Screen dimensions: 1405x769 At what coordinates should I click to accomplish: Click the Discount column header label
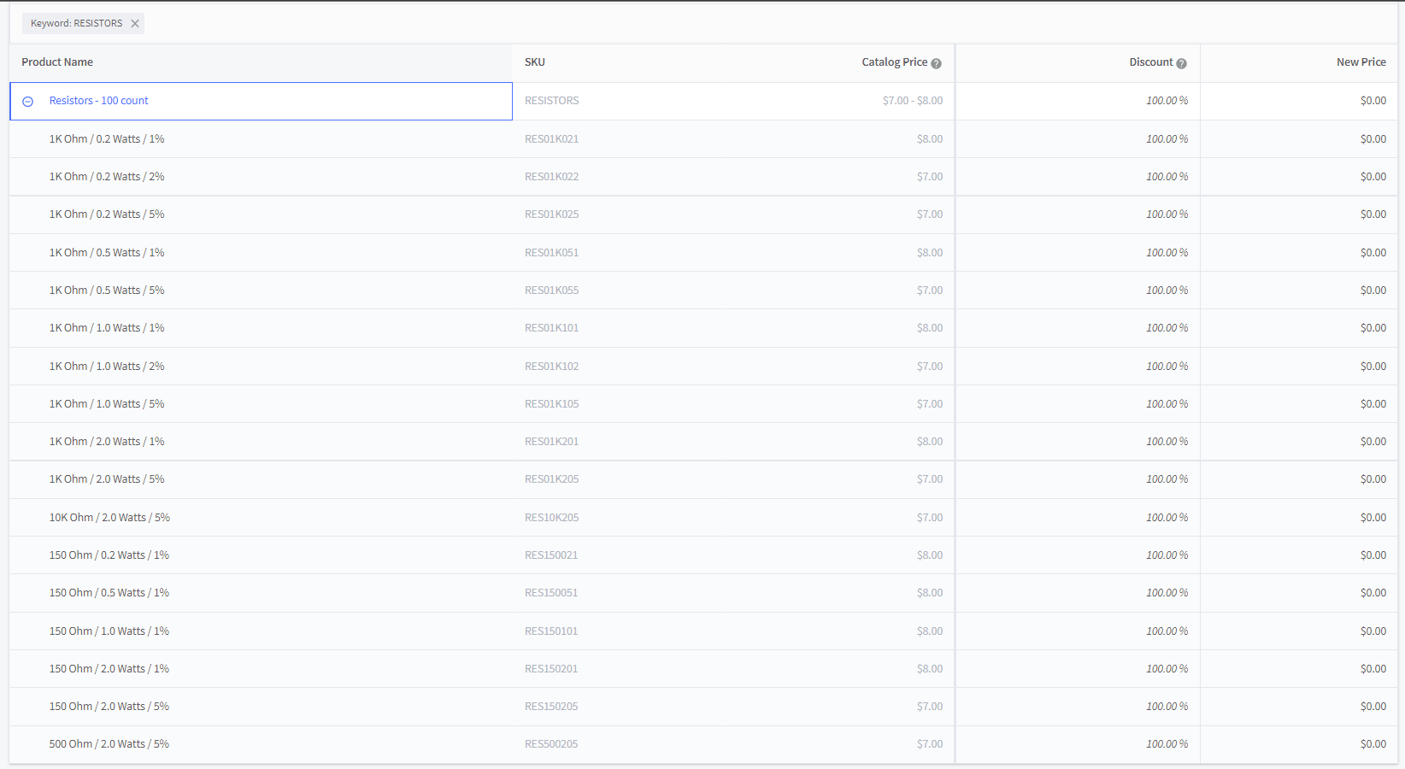(x=1151, y=62)
